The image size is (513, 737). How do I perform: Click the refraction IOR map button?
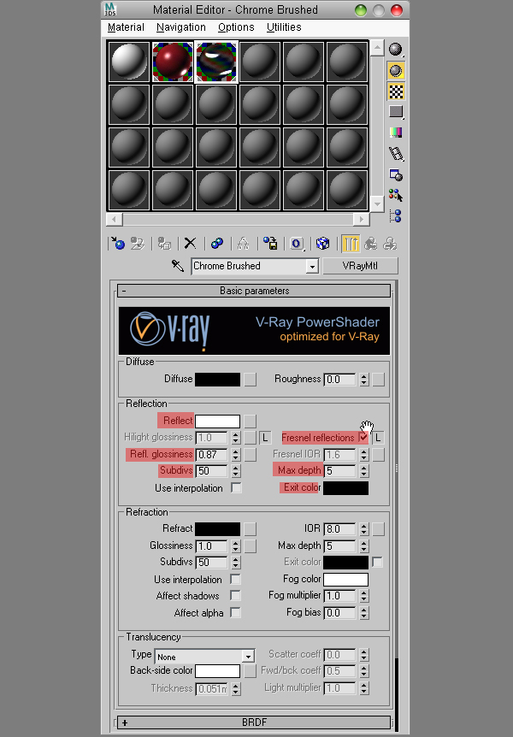click(378, 529)
